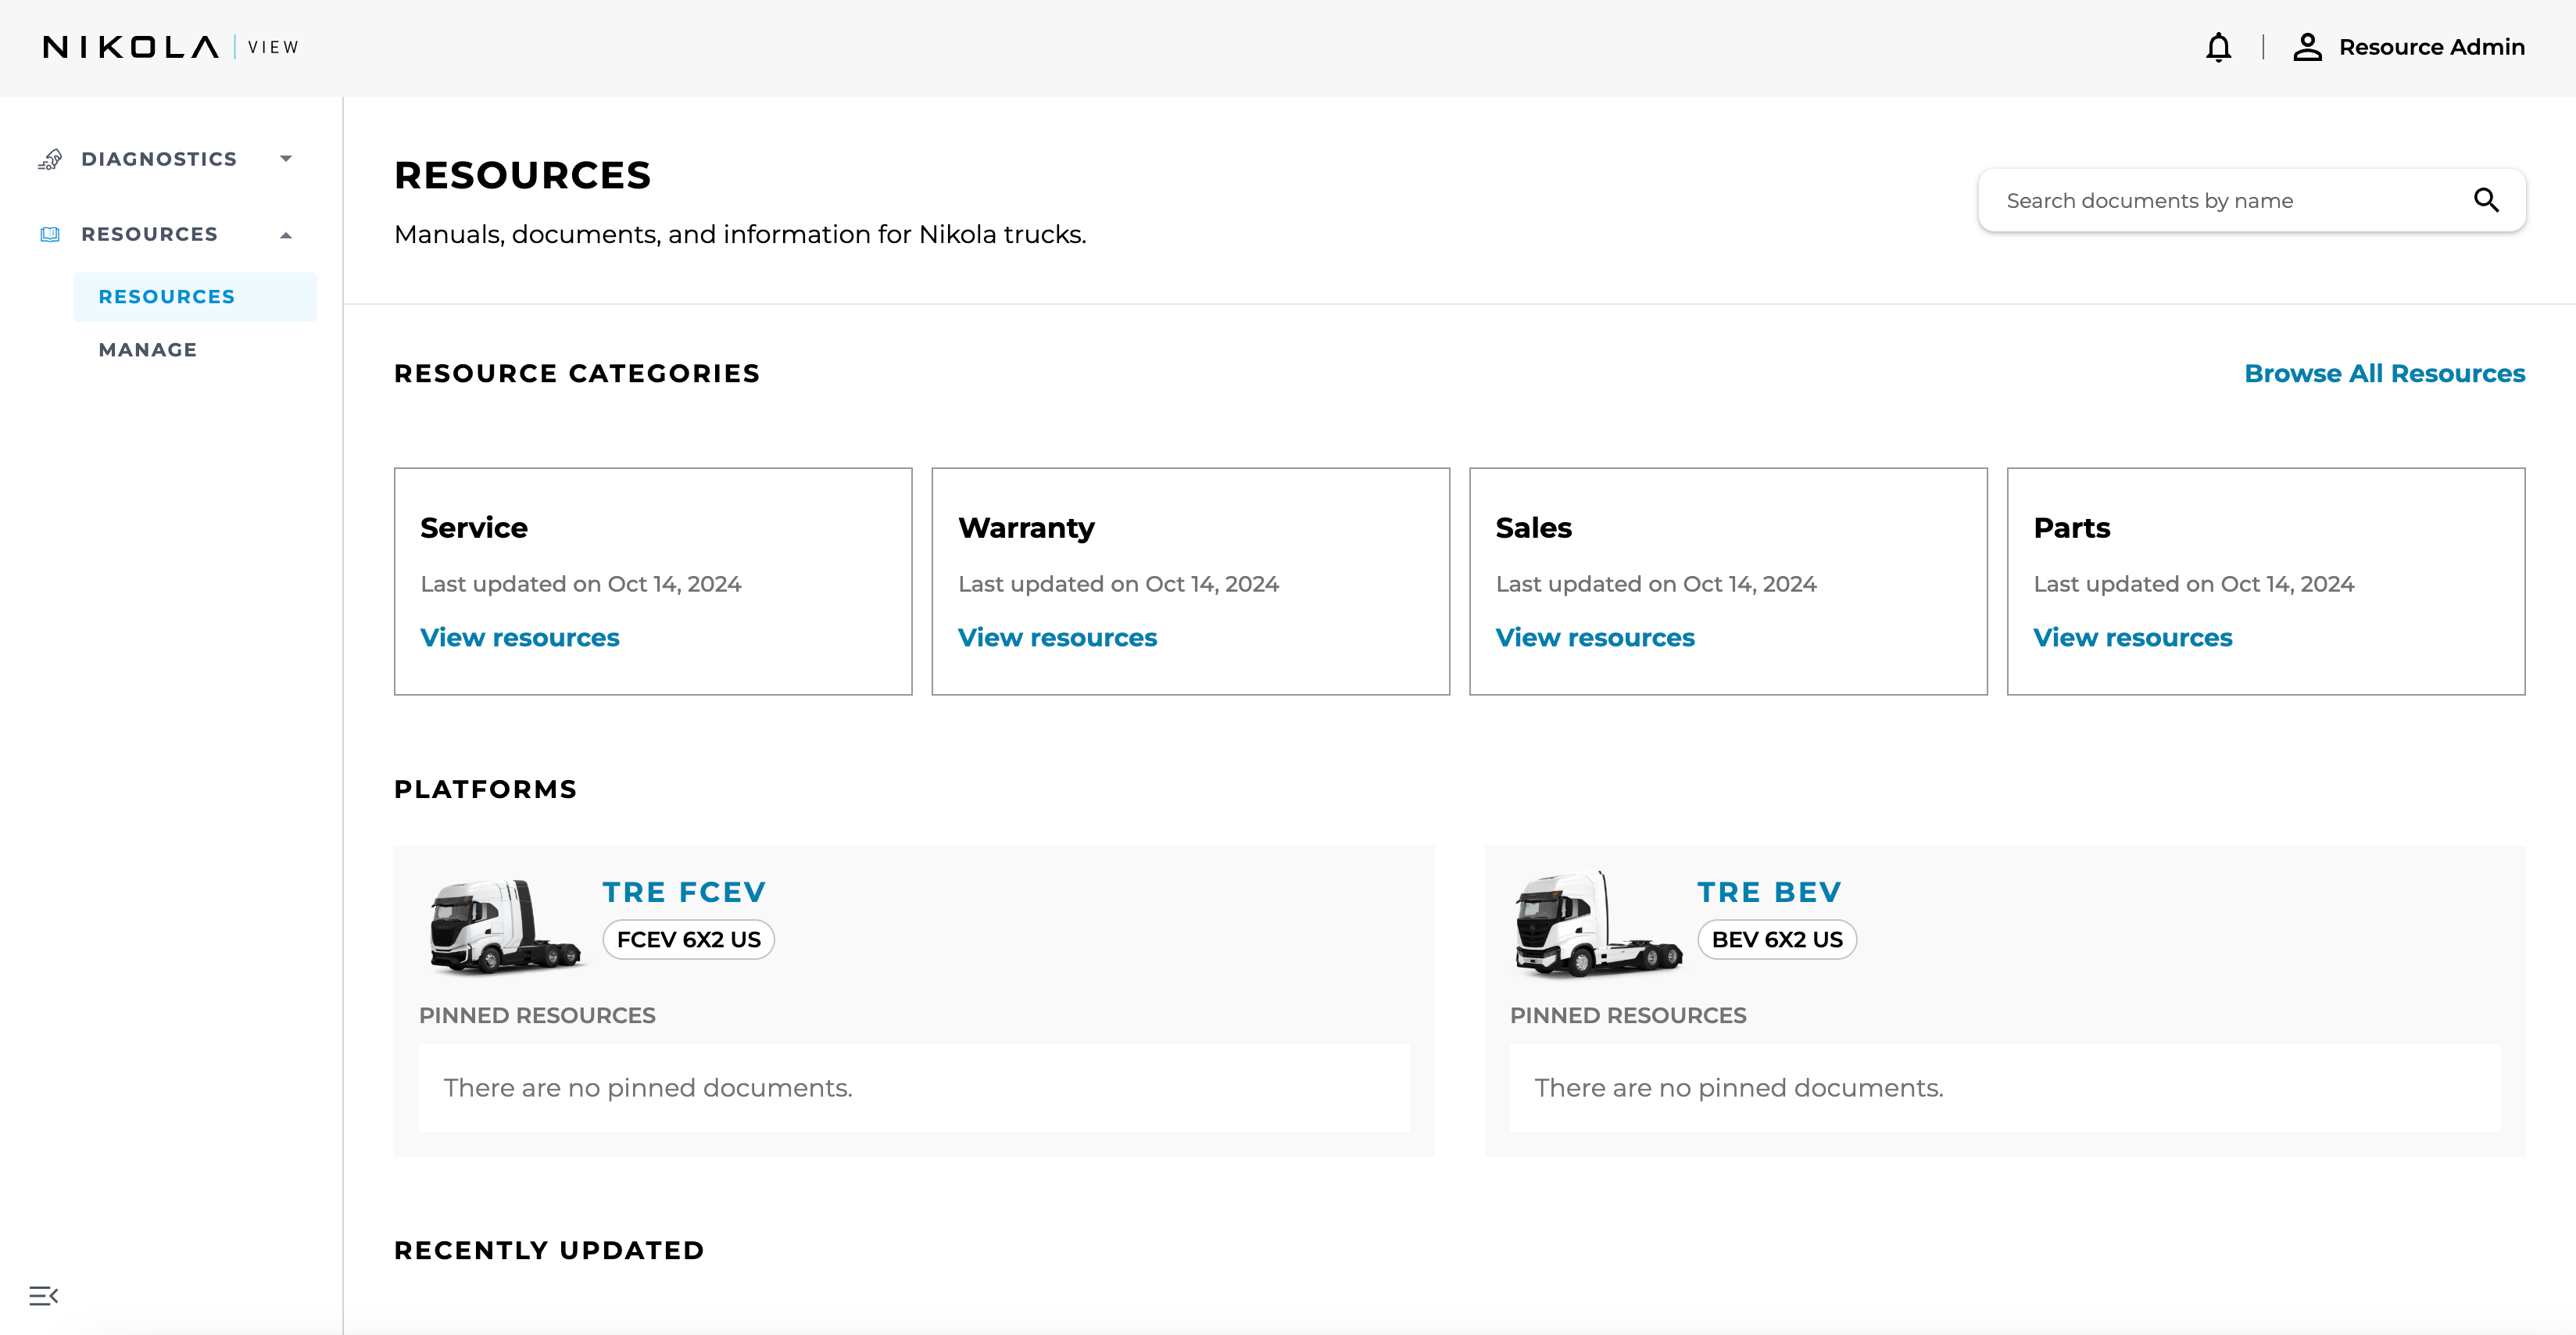Click the Warranty card title

(x=1026, y=528)
